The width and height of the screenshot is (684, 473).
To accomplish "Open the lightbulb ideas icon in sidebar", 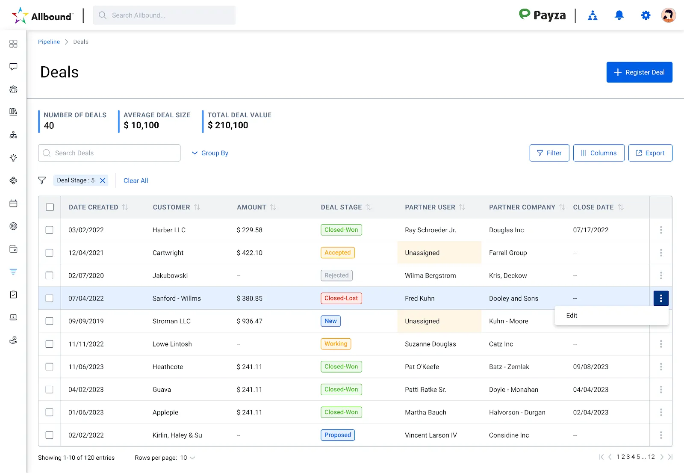I will [x=13, y=157].
